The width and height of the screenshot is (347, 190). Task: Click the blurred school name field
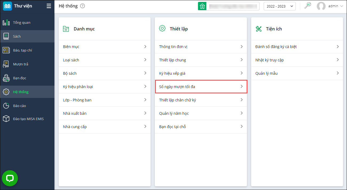pyautogui.click(x=233, y=6)
